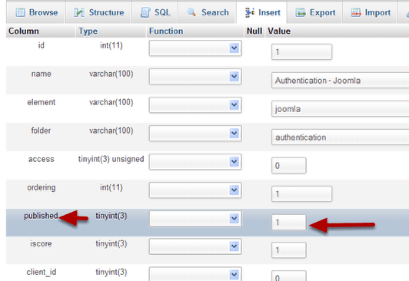This screenshot has height=281, width=409.
Task: Expand Function dropdown for folder row
Action: pyautogui.click(x=195, y=134)
